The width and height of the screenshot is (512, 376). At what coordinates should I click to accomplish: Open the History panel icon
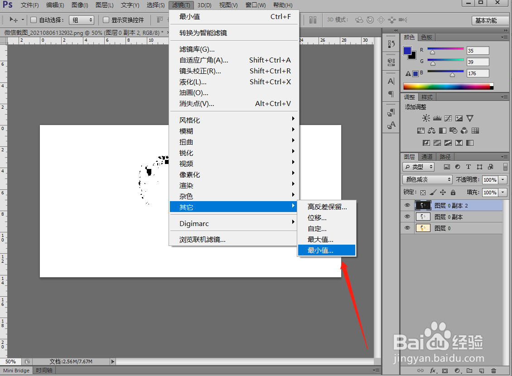(391, 44)
